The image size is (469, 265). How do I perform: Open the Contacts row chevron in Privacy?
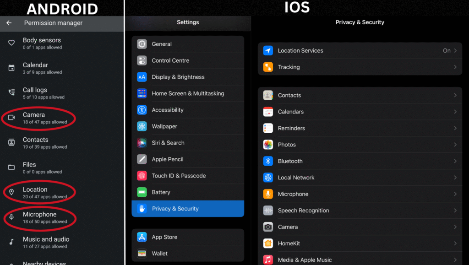point(455,95)
